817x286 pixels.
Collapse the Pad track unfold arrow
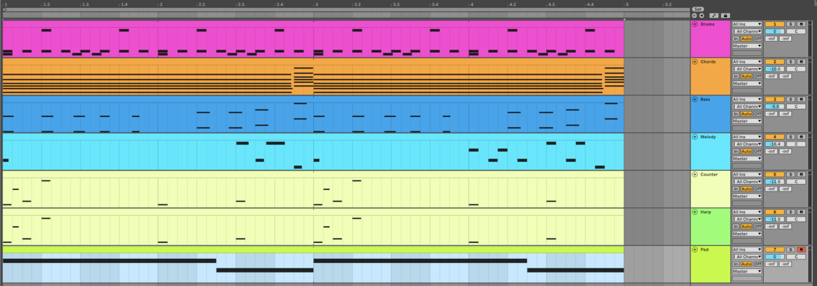coord(695,250)
